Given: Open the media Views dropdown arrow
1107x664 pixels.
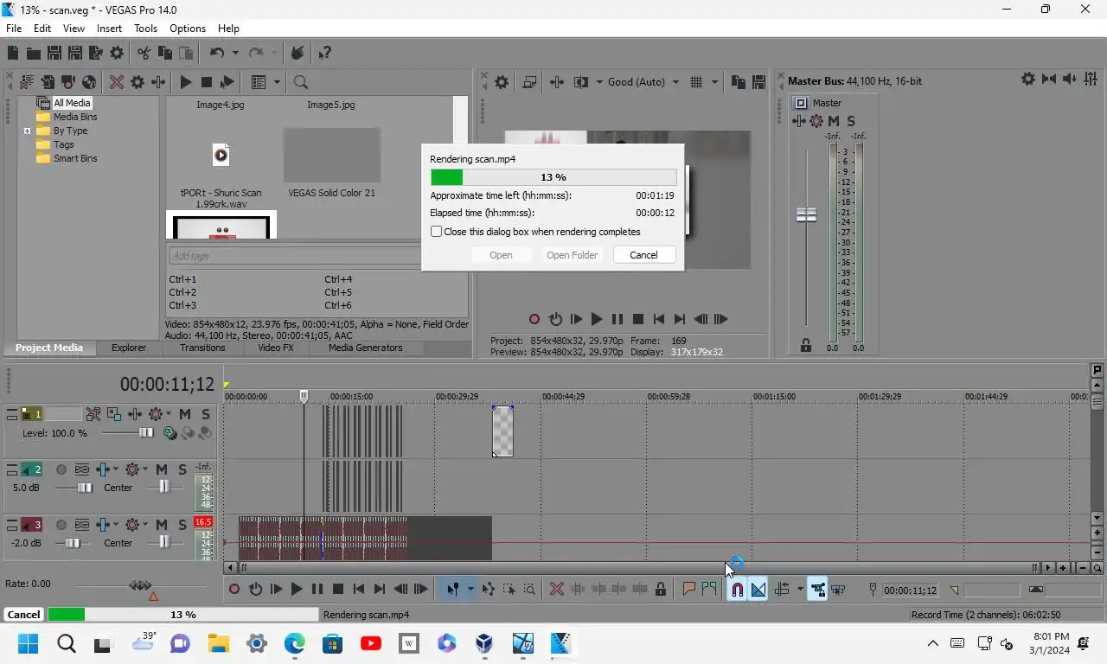Looking at the screenshot, I should pyautogui.click(x=277, y=82).
